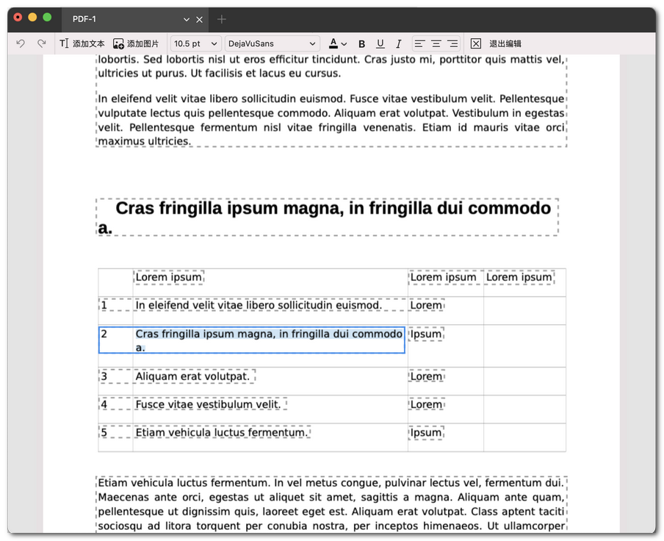Click row number 5 in the table
This screenshot has width=664, height=541.
[104, 432]
